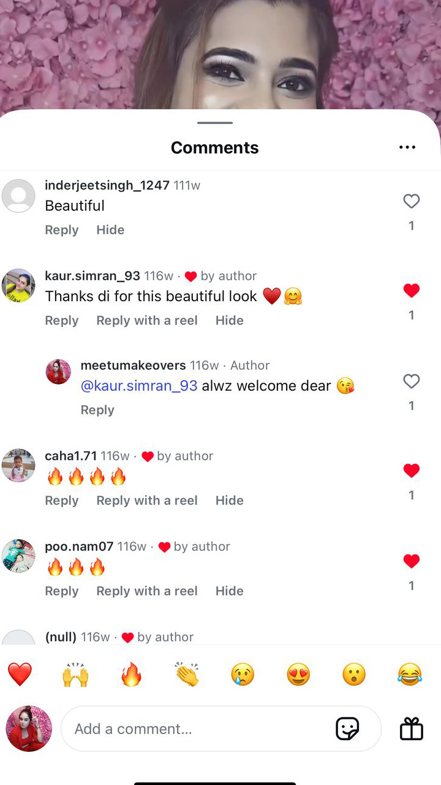Reply with a reel to caha1.71

tap(147, 500)
